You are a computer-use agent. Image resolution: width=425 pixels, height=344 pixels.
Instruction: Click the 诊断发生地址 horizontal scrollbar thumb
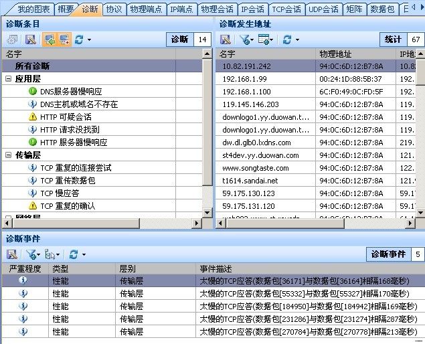click(x=284, y=224)
